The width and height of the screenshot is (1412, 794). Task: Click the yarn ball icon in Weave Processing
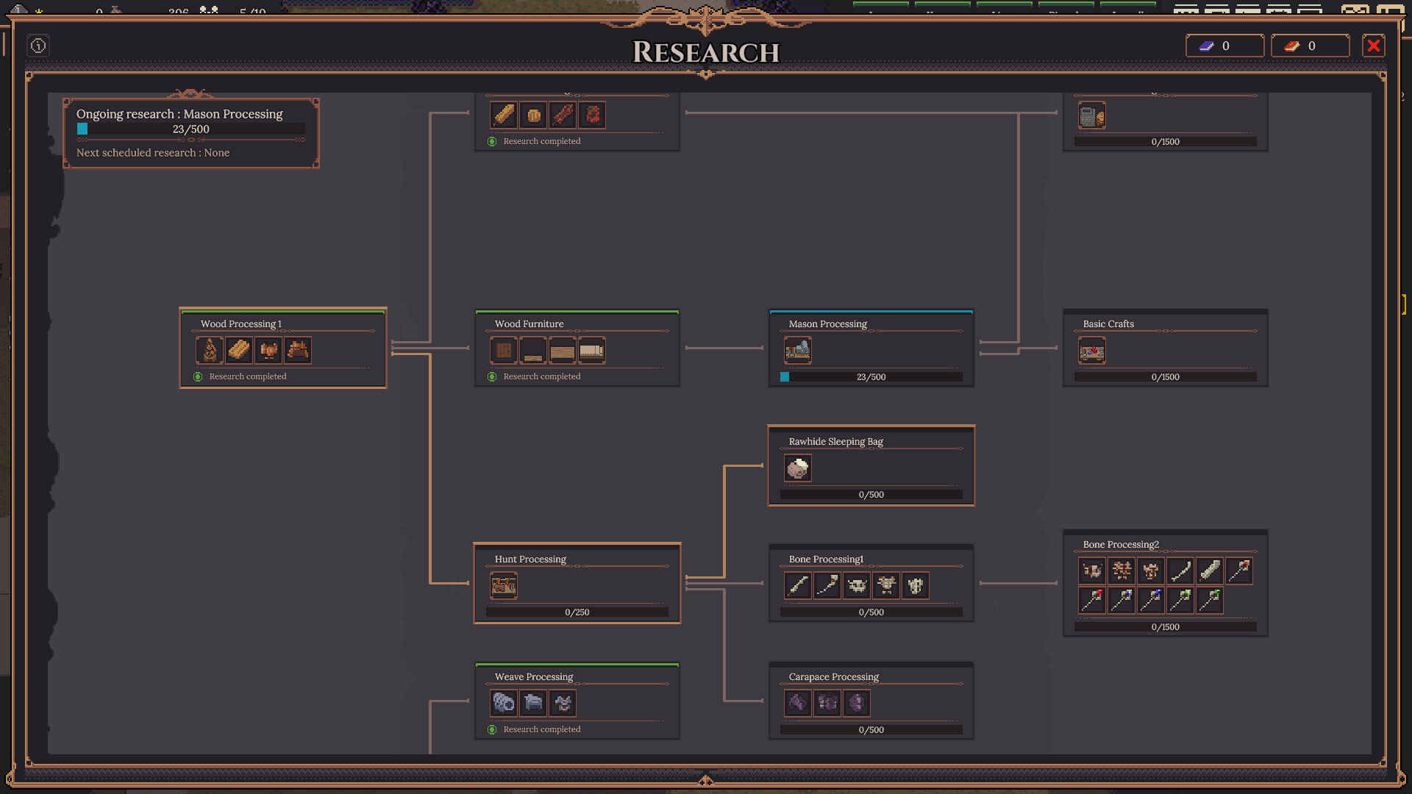point(504,703)
